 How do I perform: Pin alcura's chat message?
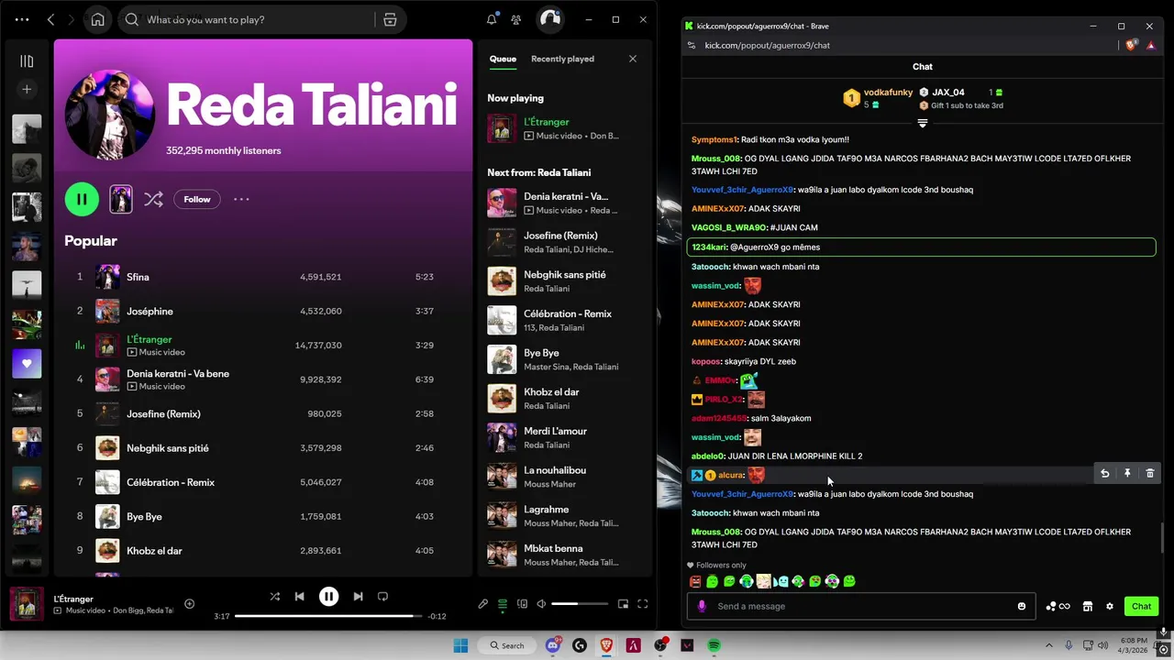click(x=1127, y=474)
